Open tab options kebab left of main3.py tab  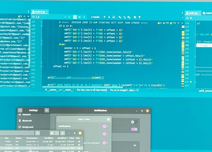[x=28, y=11]
